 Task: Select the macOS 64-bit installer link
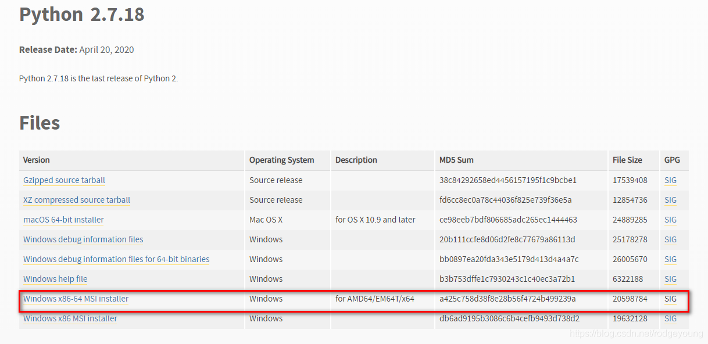pos(63,220)
